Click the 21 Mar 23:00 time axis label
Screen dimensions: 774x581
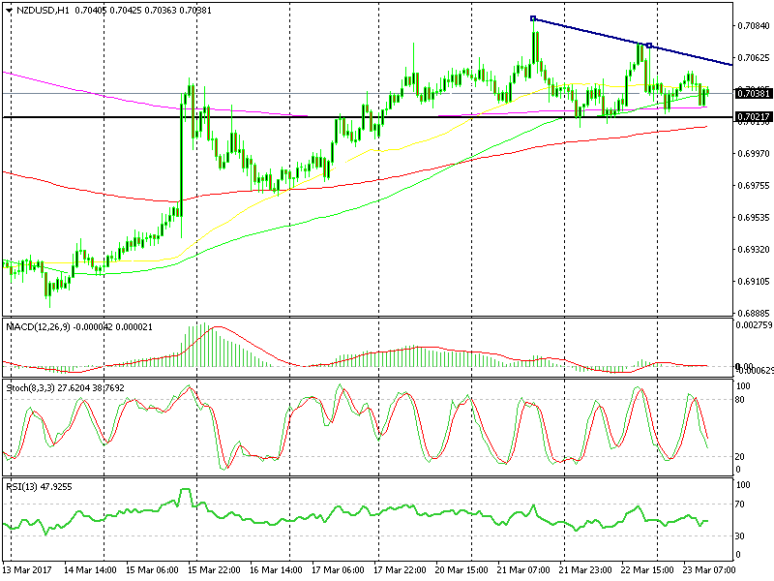pos(585,569)
